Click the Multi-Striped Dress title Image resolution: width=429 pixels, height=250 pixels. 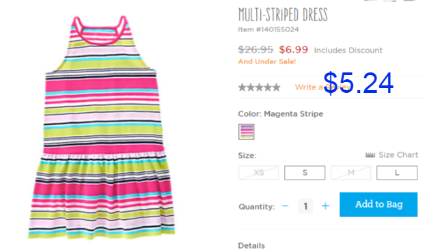point(283,15)
